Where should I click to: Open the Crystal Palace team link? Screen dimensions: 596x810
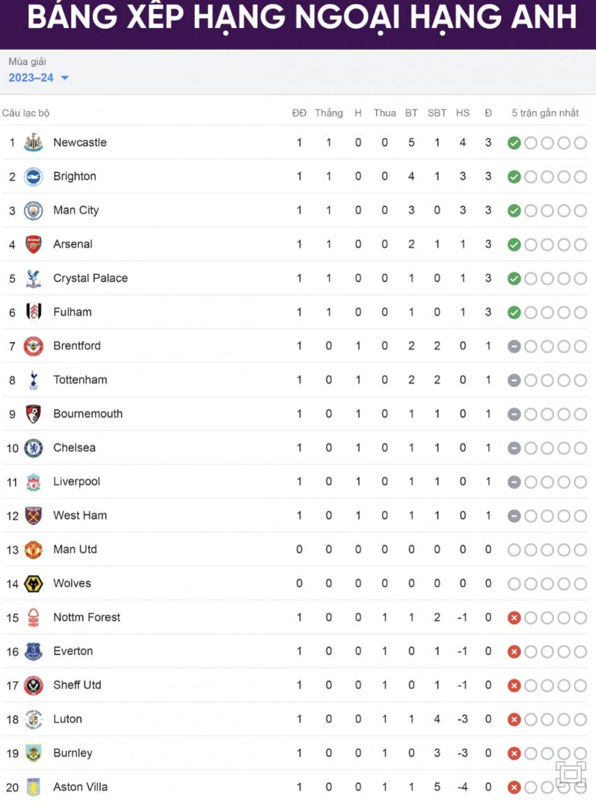coord(90,278)
